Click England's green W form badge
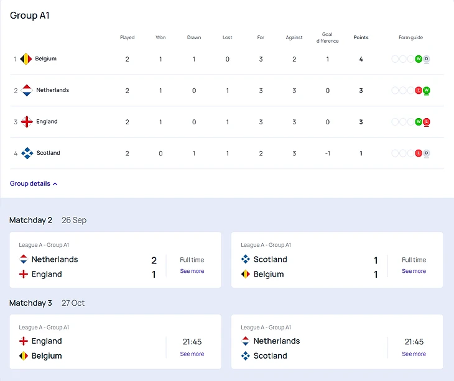Image resolution: width=454 pixels, height=381 pixels. 419,122
